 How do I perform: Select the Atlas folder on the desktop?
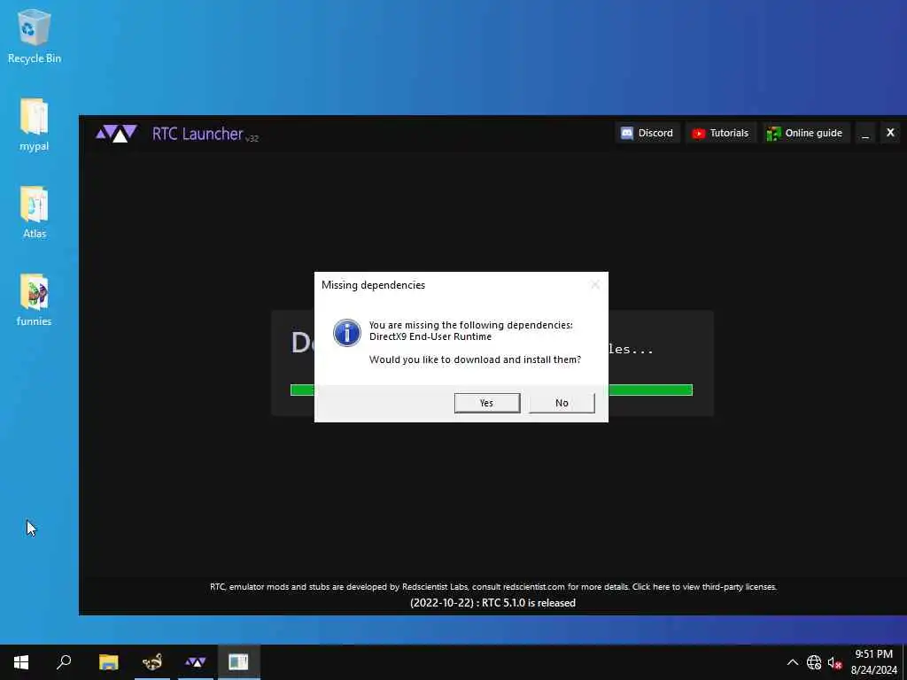[35, 212]
